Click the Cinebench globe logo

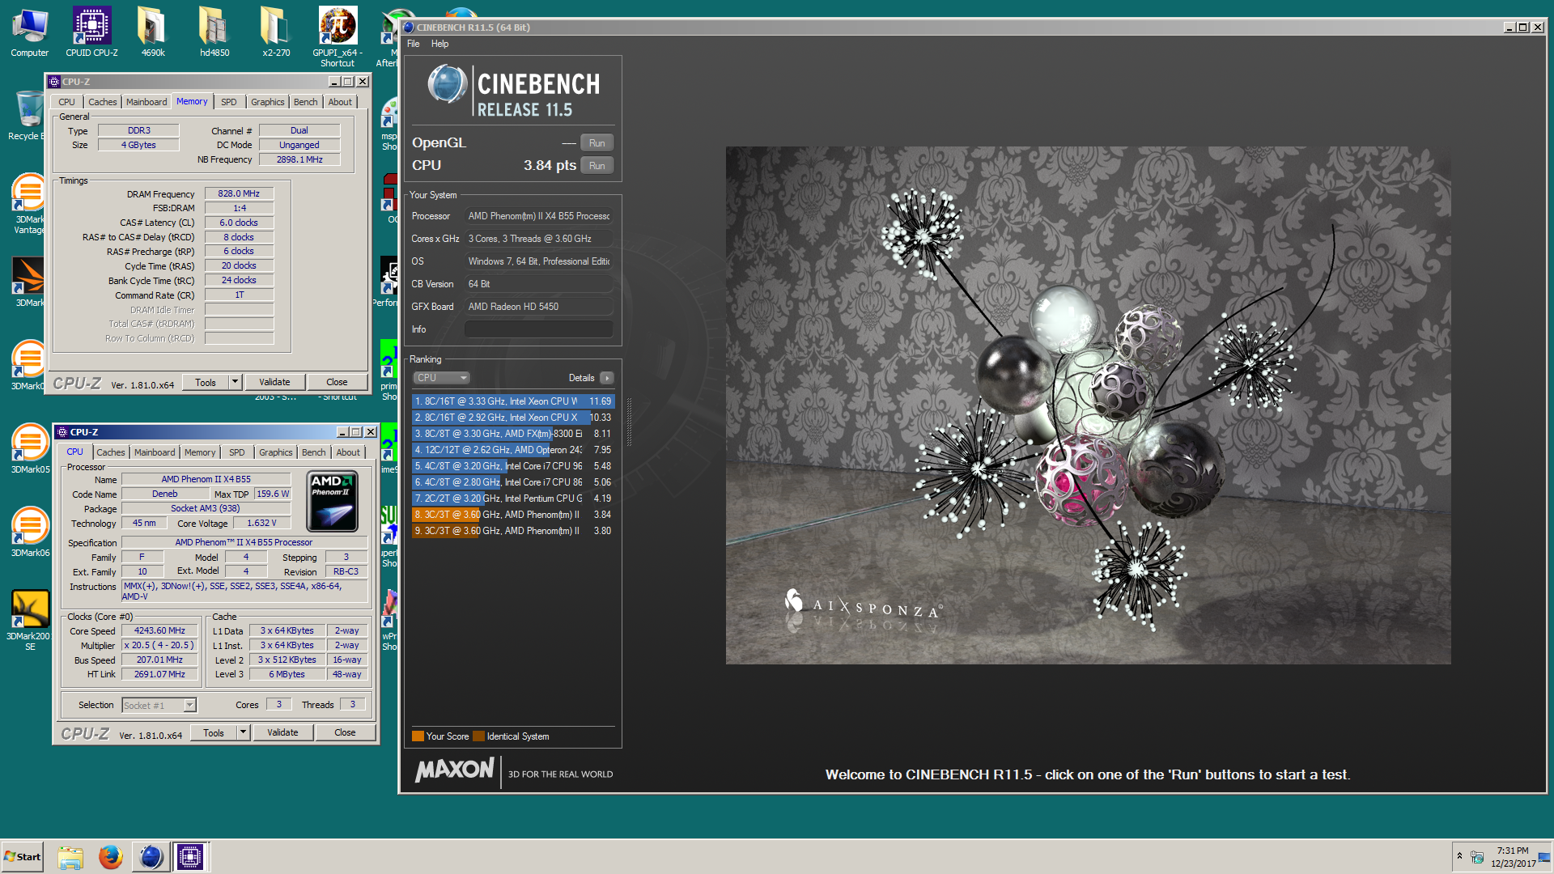[x=447, y=84]
